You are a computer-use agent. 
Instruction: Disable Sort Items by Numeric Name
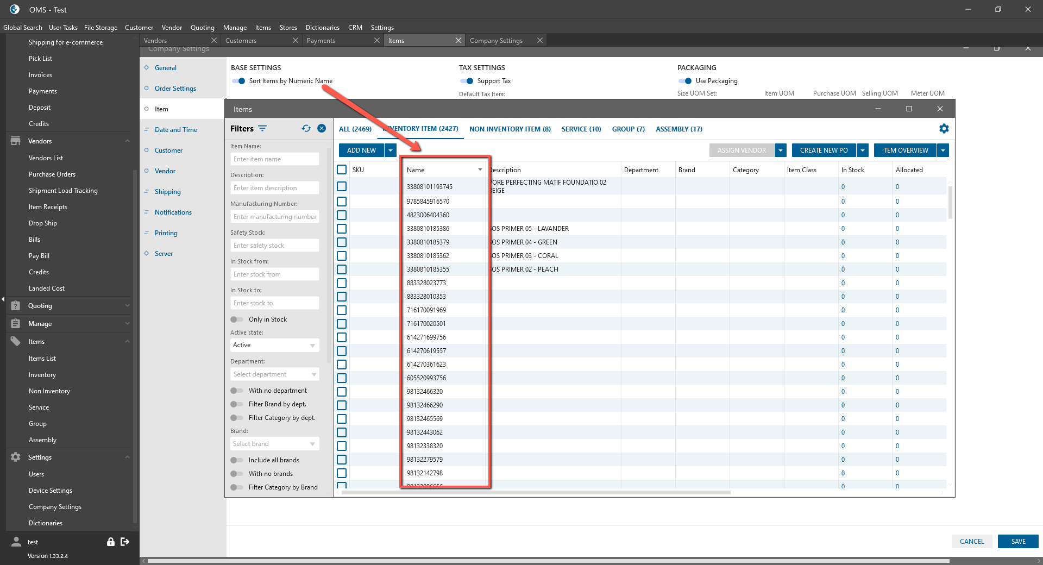(x=238, y=81)
